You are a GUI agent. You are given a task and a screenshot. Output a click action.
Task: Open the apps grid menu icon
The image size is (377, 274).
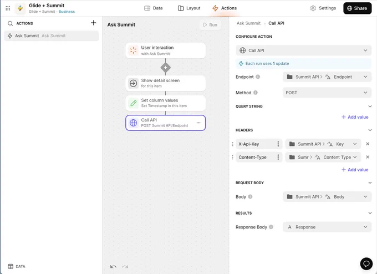pos(8,8)
